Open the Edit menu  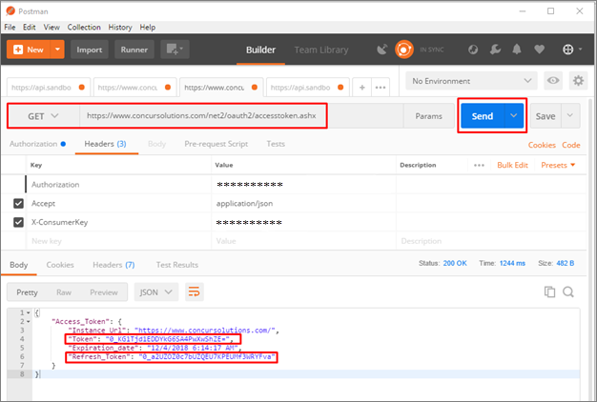coord(29,27)
